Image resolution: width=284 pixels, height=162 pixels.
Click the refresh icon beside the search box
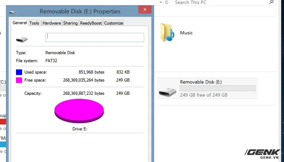coord(167,2)
